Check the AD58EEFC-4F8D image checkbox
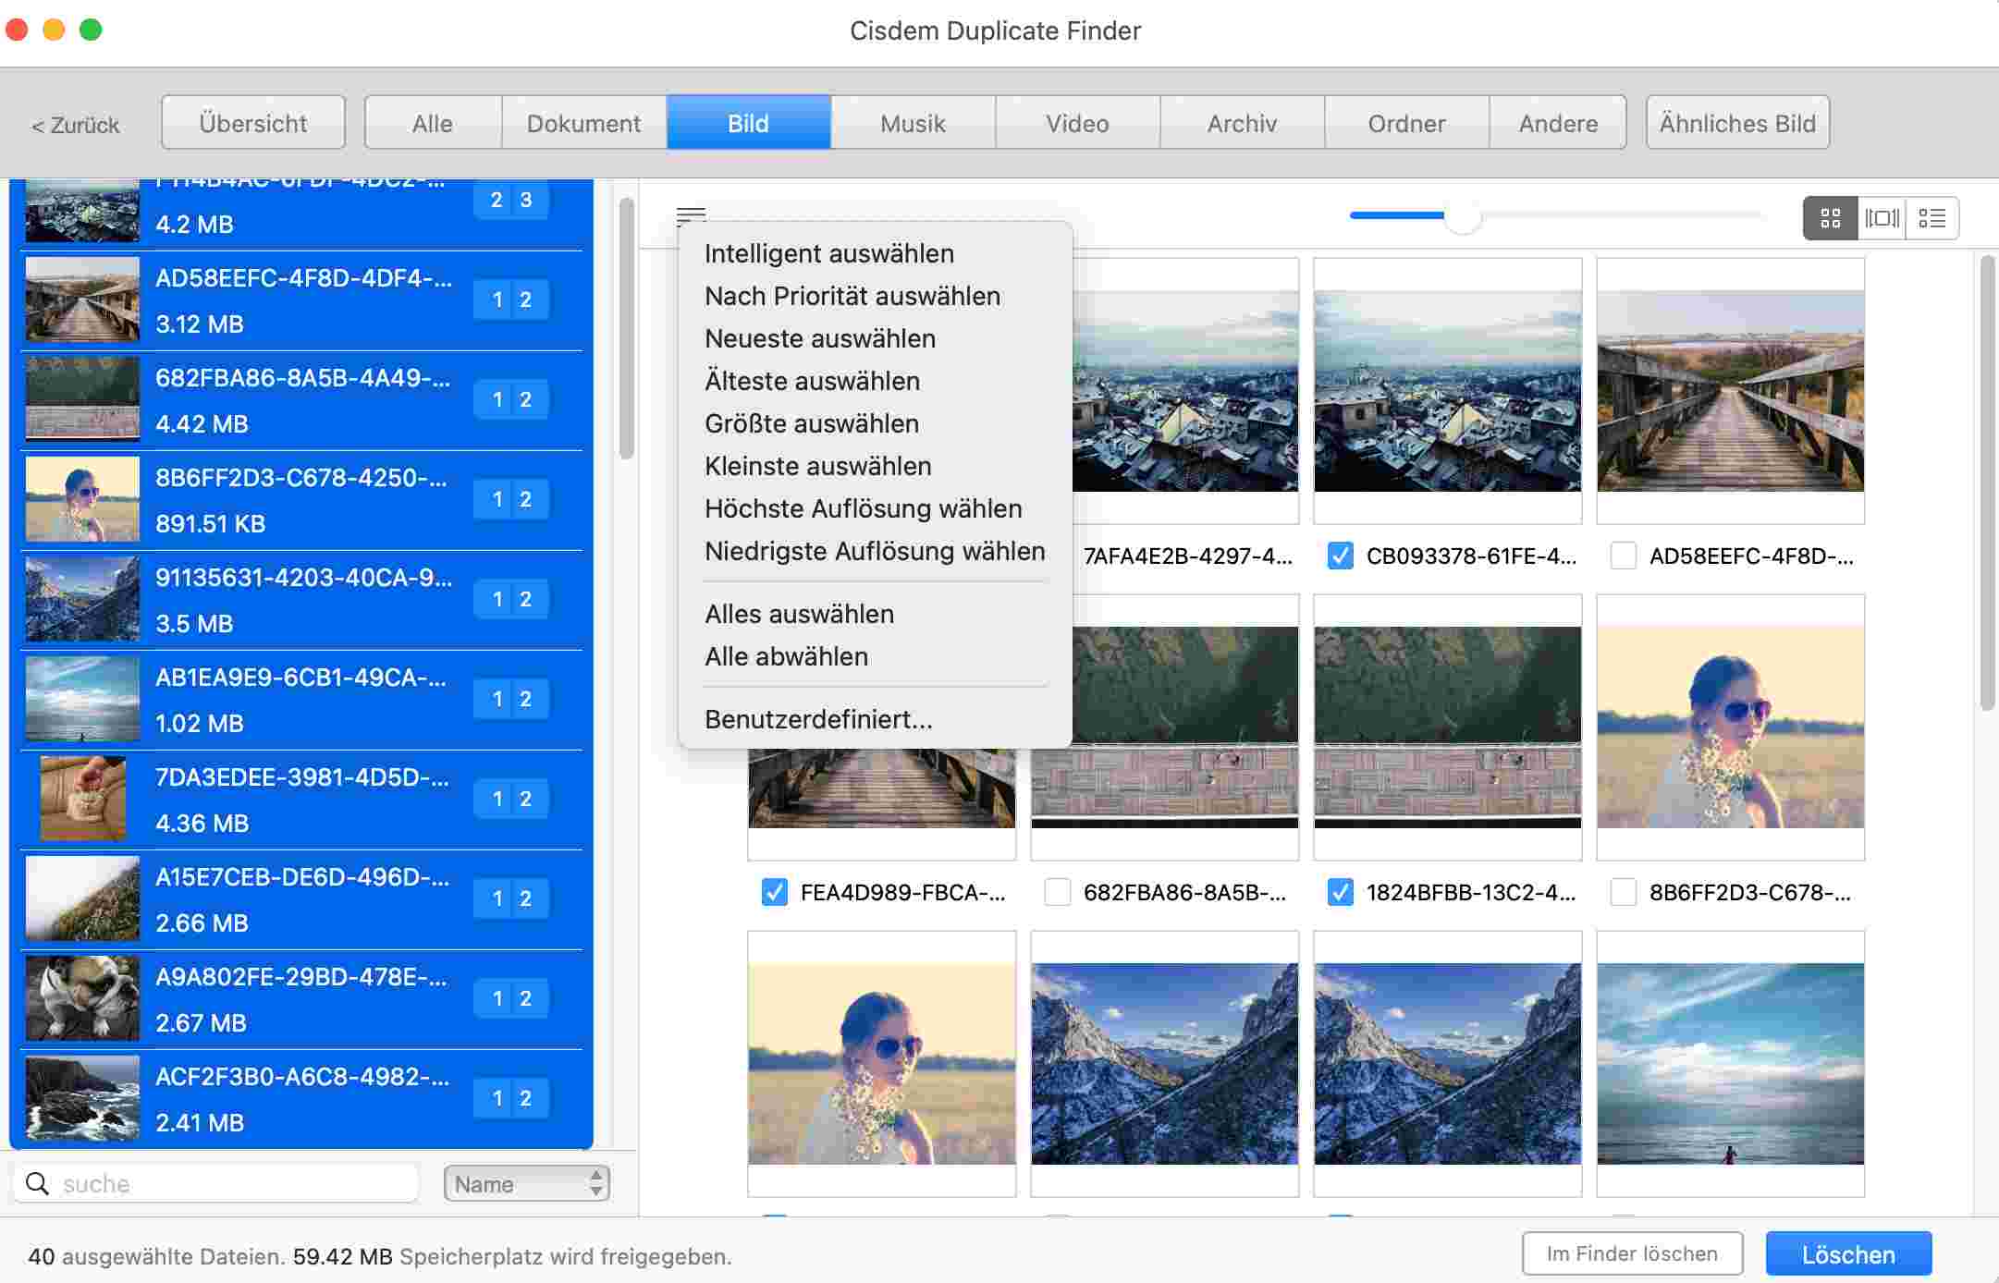1999x1283 pixels. pos(1625,556)
